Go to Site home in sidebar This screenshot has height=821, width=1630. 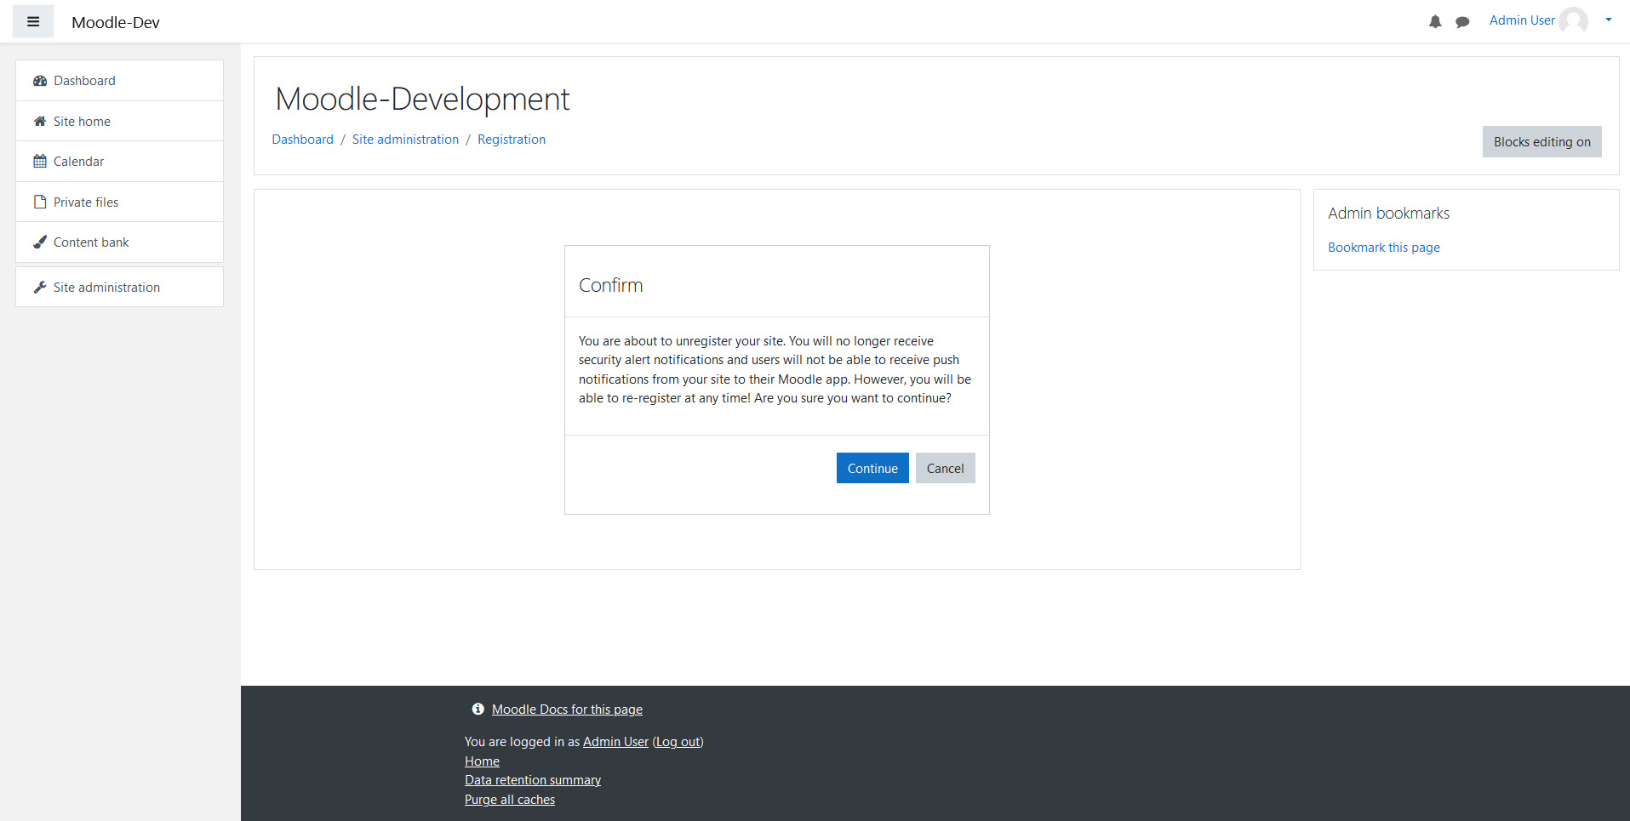[x=119, y=122]
